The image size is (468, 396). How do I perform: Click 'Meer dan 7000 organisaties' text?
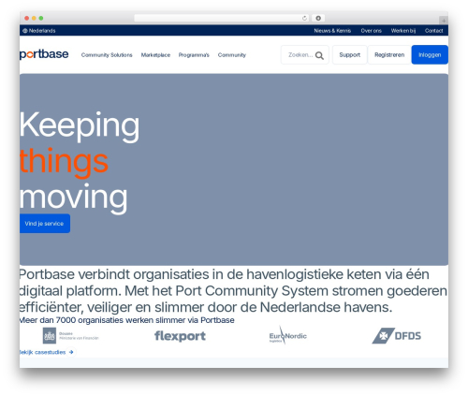click(x=126, y=320)
